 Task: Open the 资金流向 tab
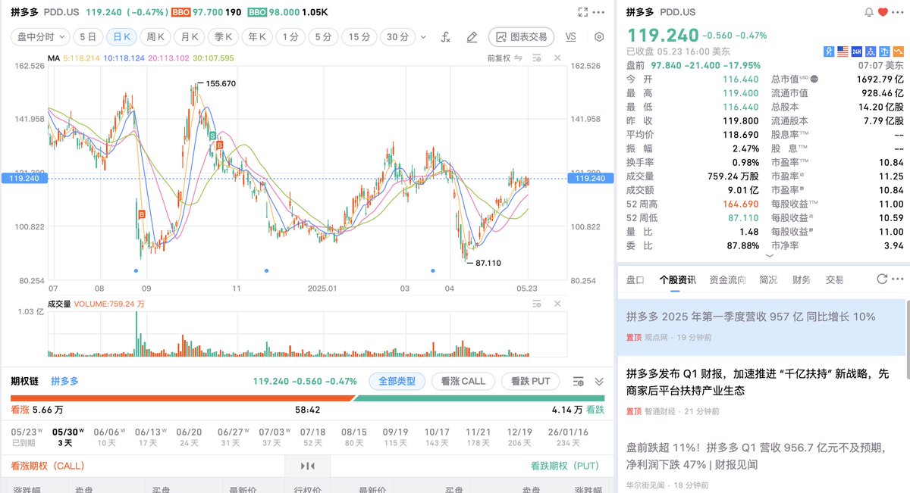point(728,280)
